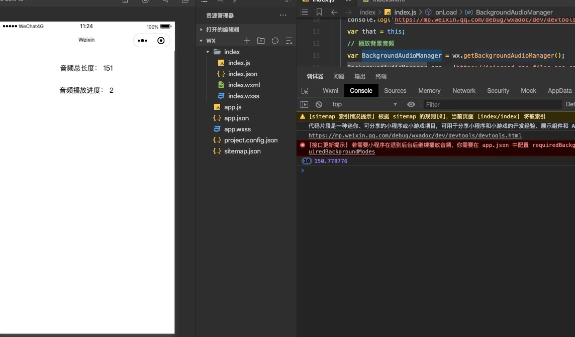Viewport: 575px width, 337px height.
Task: Expand the 打开的编辑器 section
Action: coord(201,30)
